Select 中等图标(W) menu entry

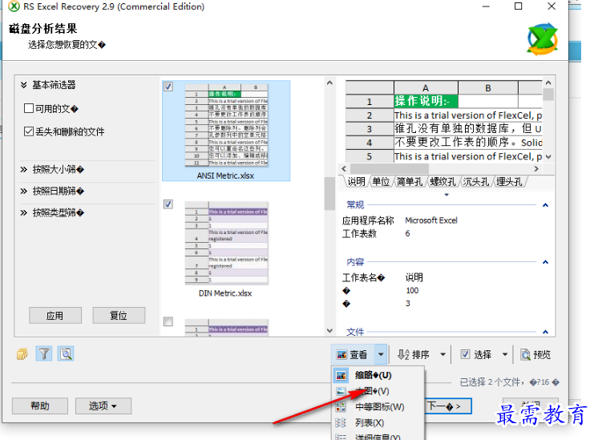pyautogui.click(x=378, y=406)
